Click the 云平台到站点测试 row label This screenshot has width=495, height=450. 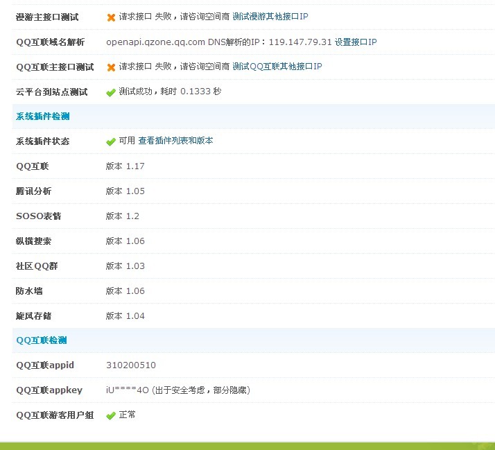52,92
